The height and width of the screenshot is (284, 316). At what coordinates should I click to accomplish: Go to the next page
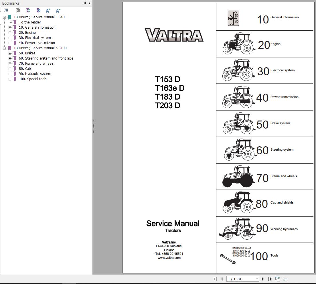coord(263,279)
